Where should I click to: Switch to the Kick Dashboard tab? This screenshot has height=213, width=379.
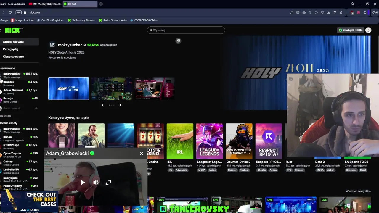pyautogui.click(x=13, y=4)
